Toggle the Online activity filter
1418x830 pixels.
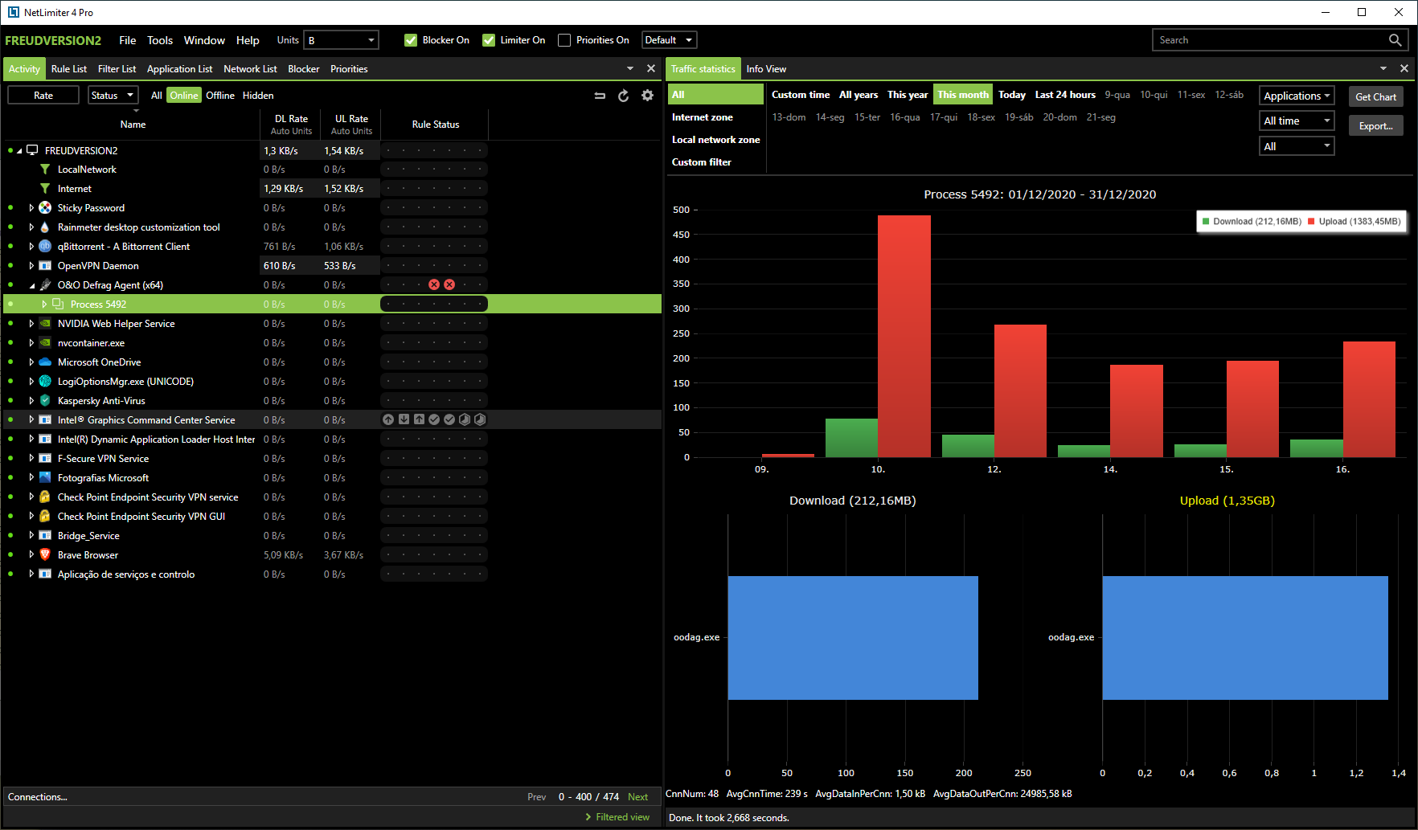point(184,96)
